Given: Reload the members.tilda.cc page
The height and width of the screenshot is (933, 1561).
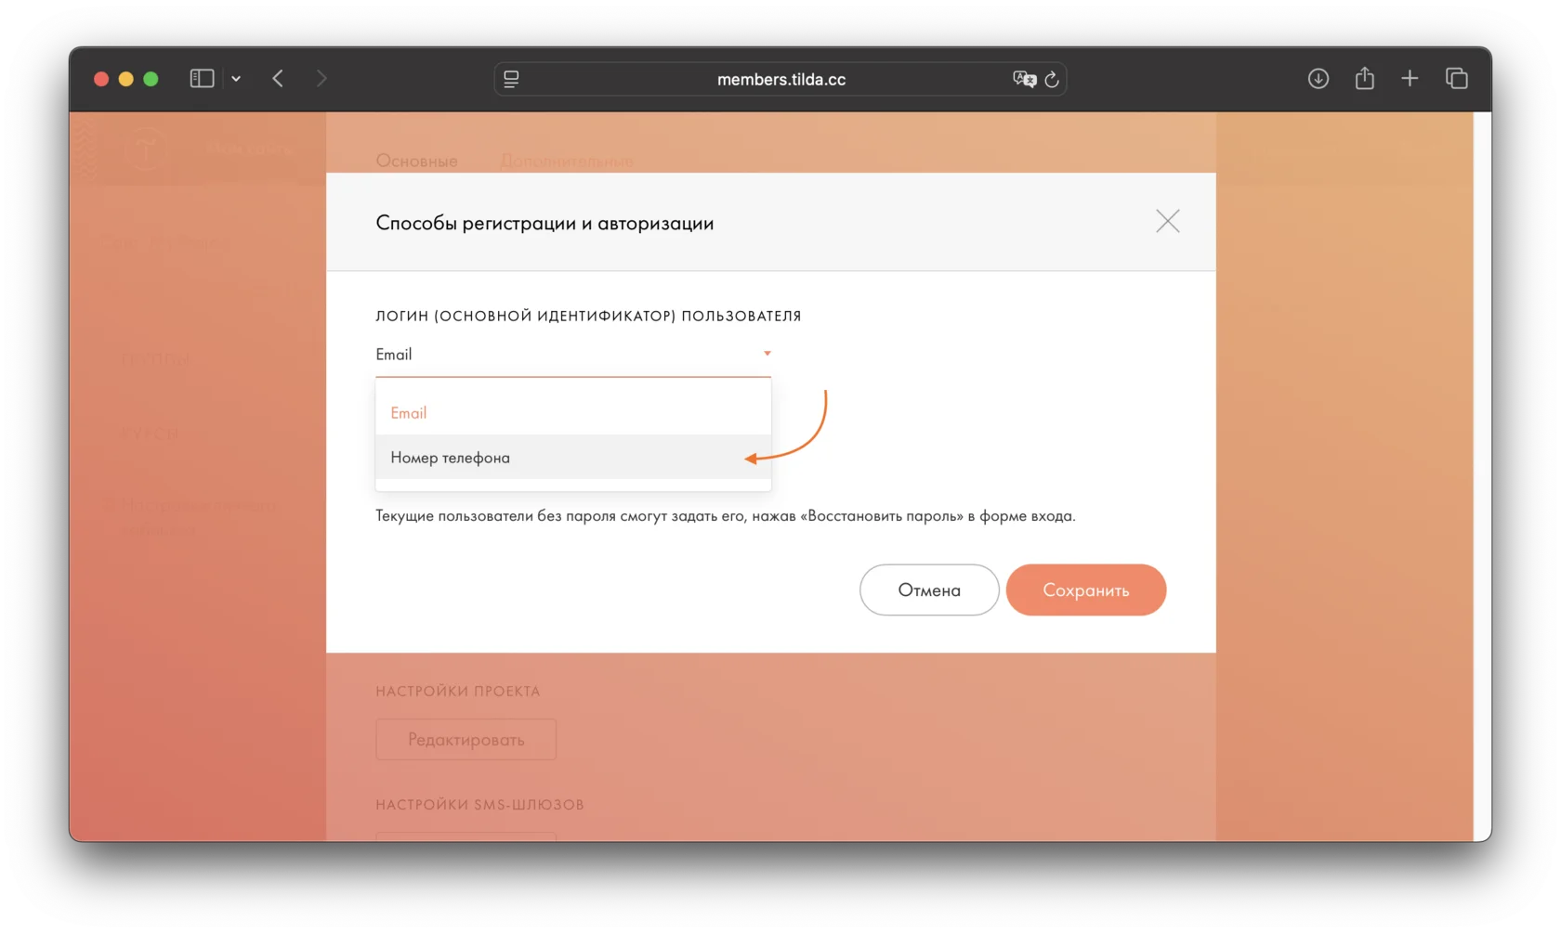Looking at the screenshot, I should 1052,79.
